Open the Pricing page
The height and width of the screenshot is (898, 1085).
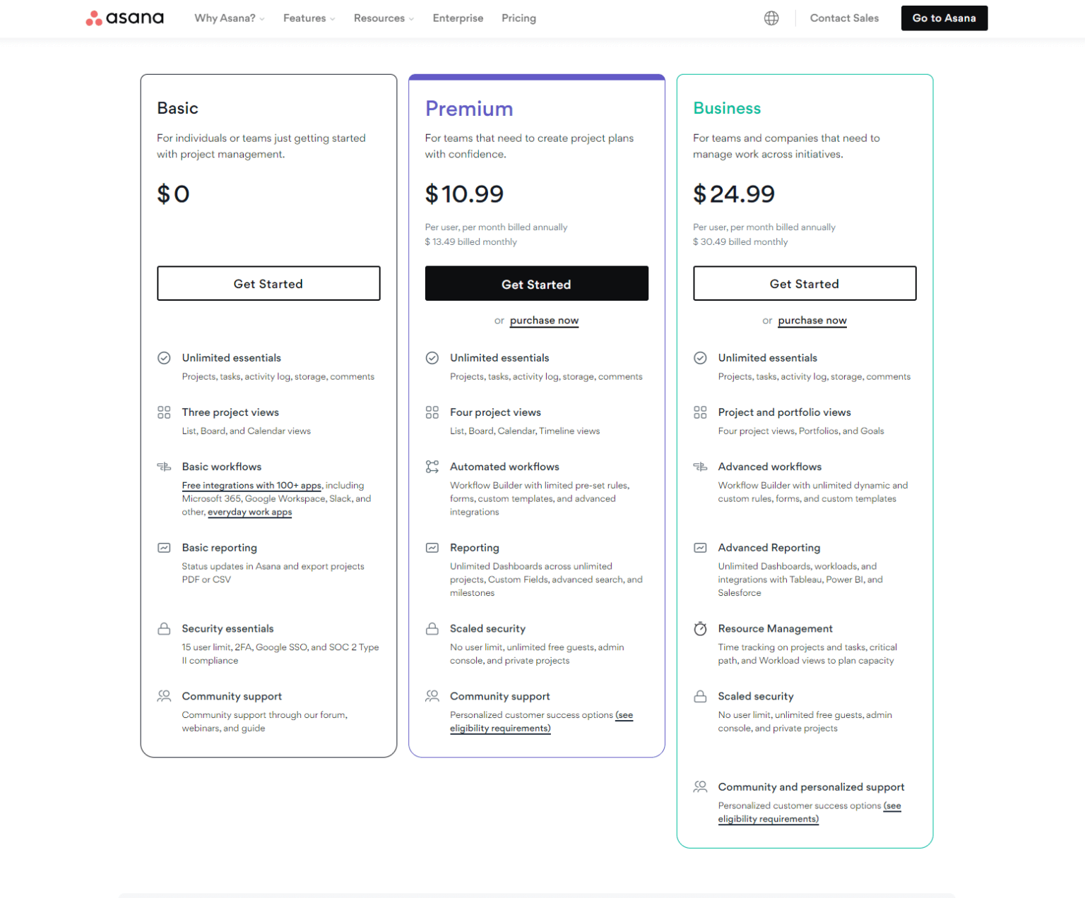(x=518, y=18)
